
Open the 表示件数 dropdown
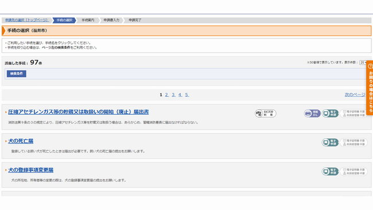[x=363, y=63]
